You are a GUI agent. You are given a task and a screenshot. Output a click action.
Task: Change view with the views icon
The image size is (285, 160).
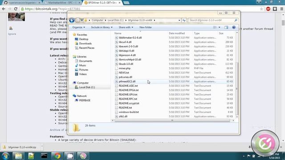coord(215,27)
